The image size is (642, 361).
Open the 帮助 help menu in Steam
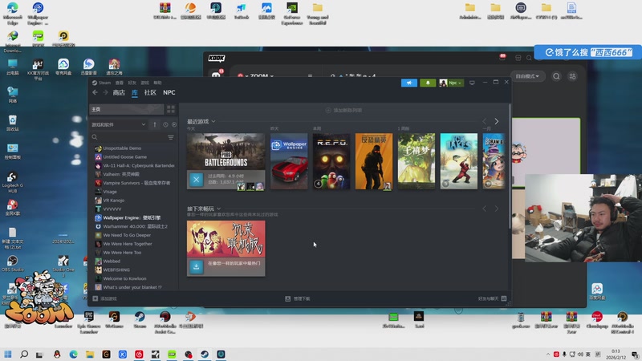157,83
